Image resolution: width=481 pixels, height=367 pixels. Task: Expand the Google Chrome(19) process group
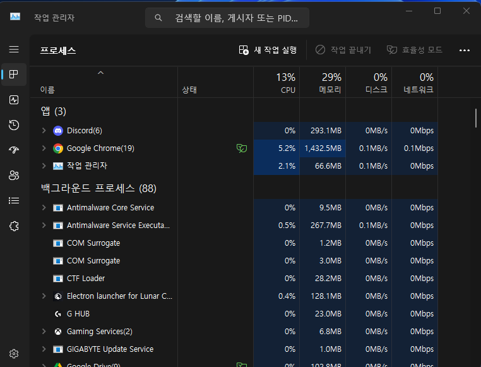point(44,148)
